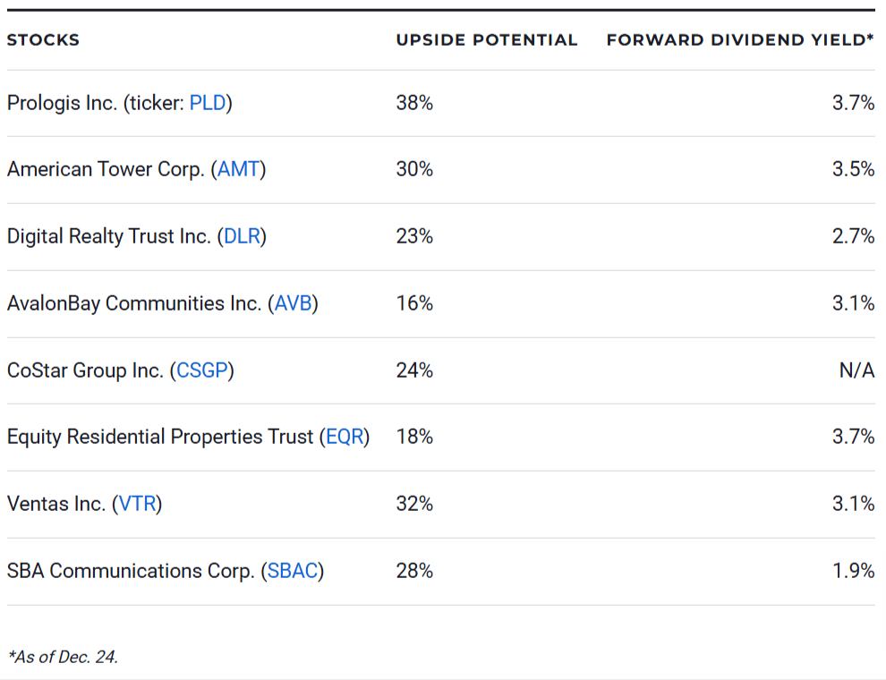Open the VTR ticker link
Viewport: 886px width, 680px height.
coord(137,504)
